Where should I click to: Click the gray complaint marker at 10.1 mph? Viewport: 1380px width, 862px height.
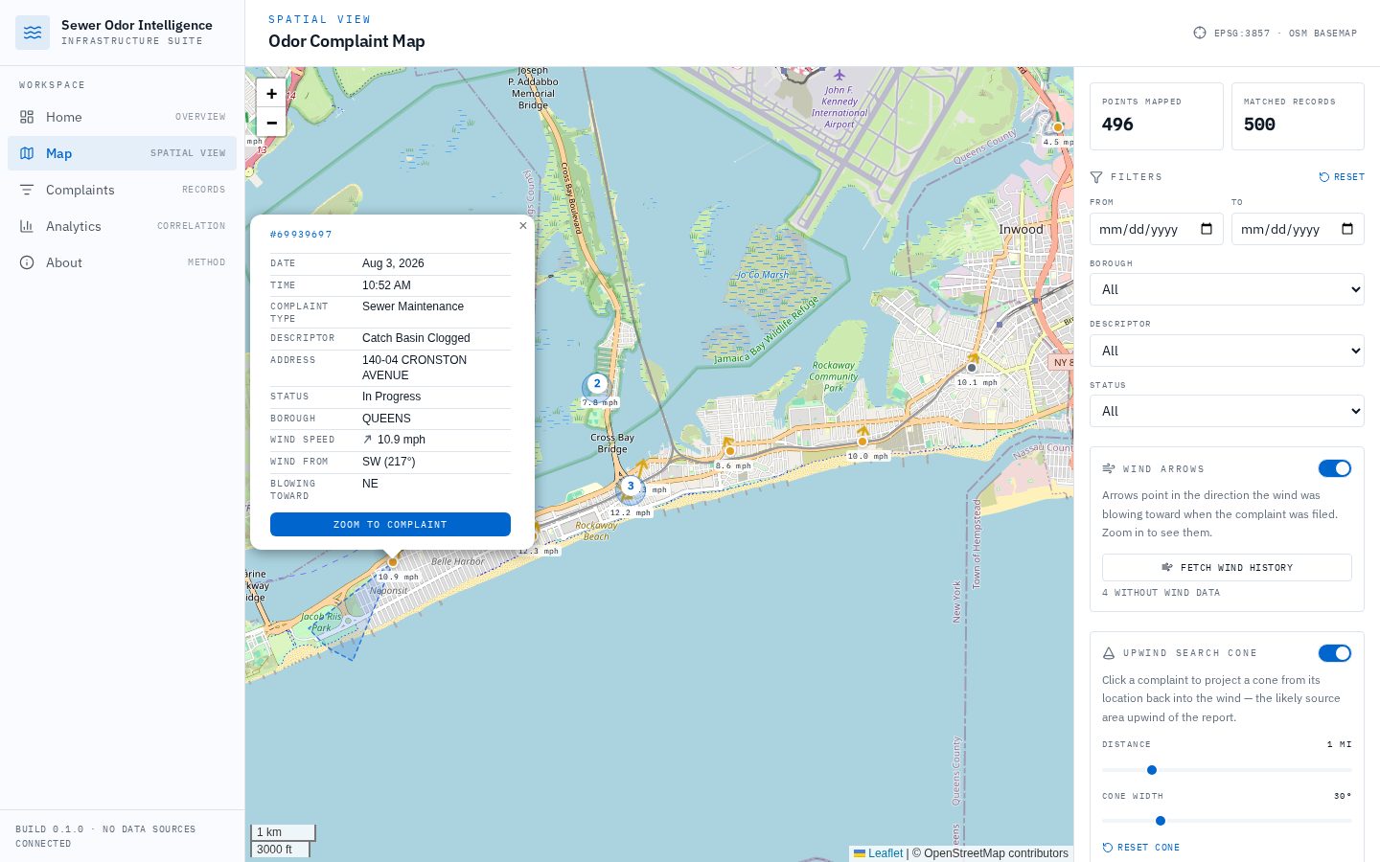click(972, 368)
